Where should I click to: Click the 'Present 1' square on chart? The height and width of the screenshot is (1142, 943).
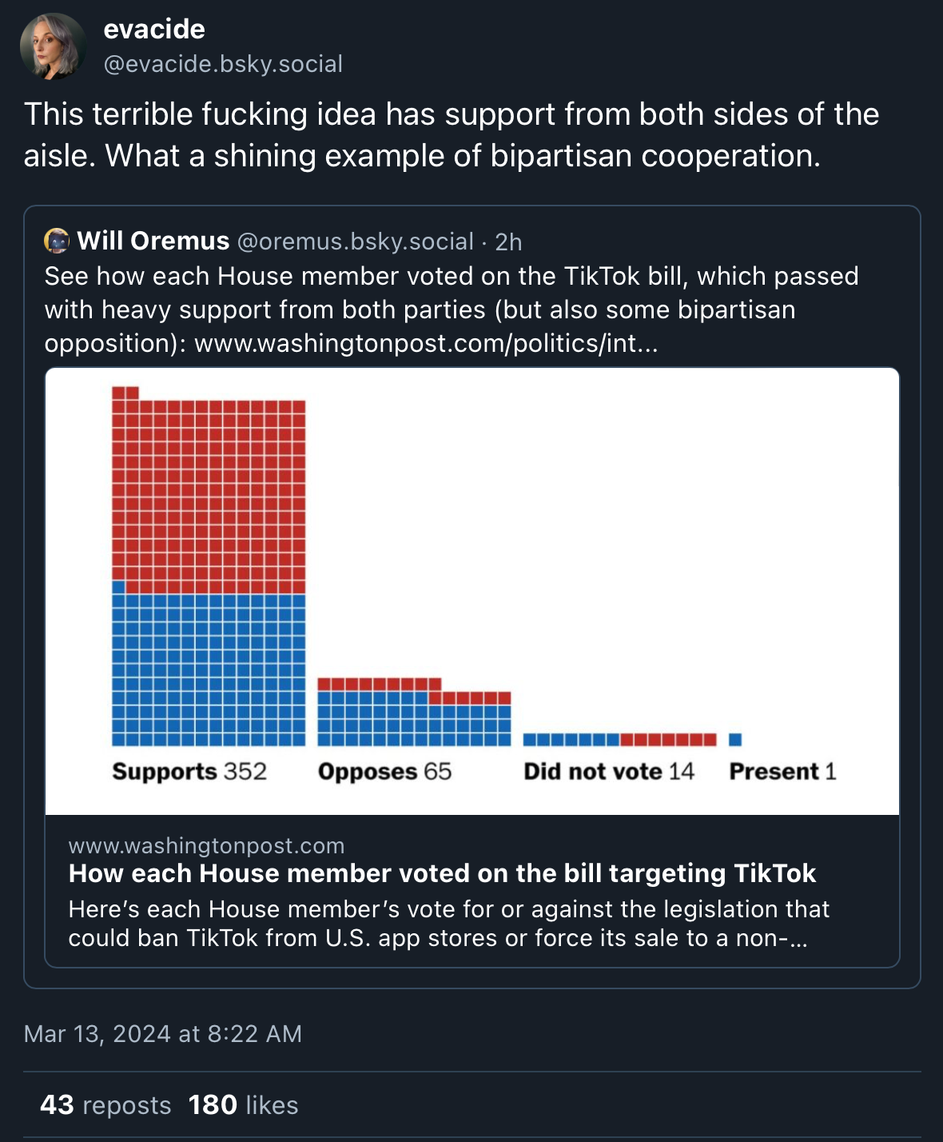pos(734,739)
